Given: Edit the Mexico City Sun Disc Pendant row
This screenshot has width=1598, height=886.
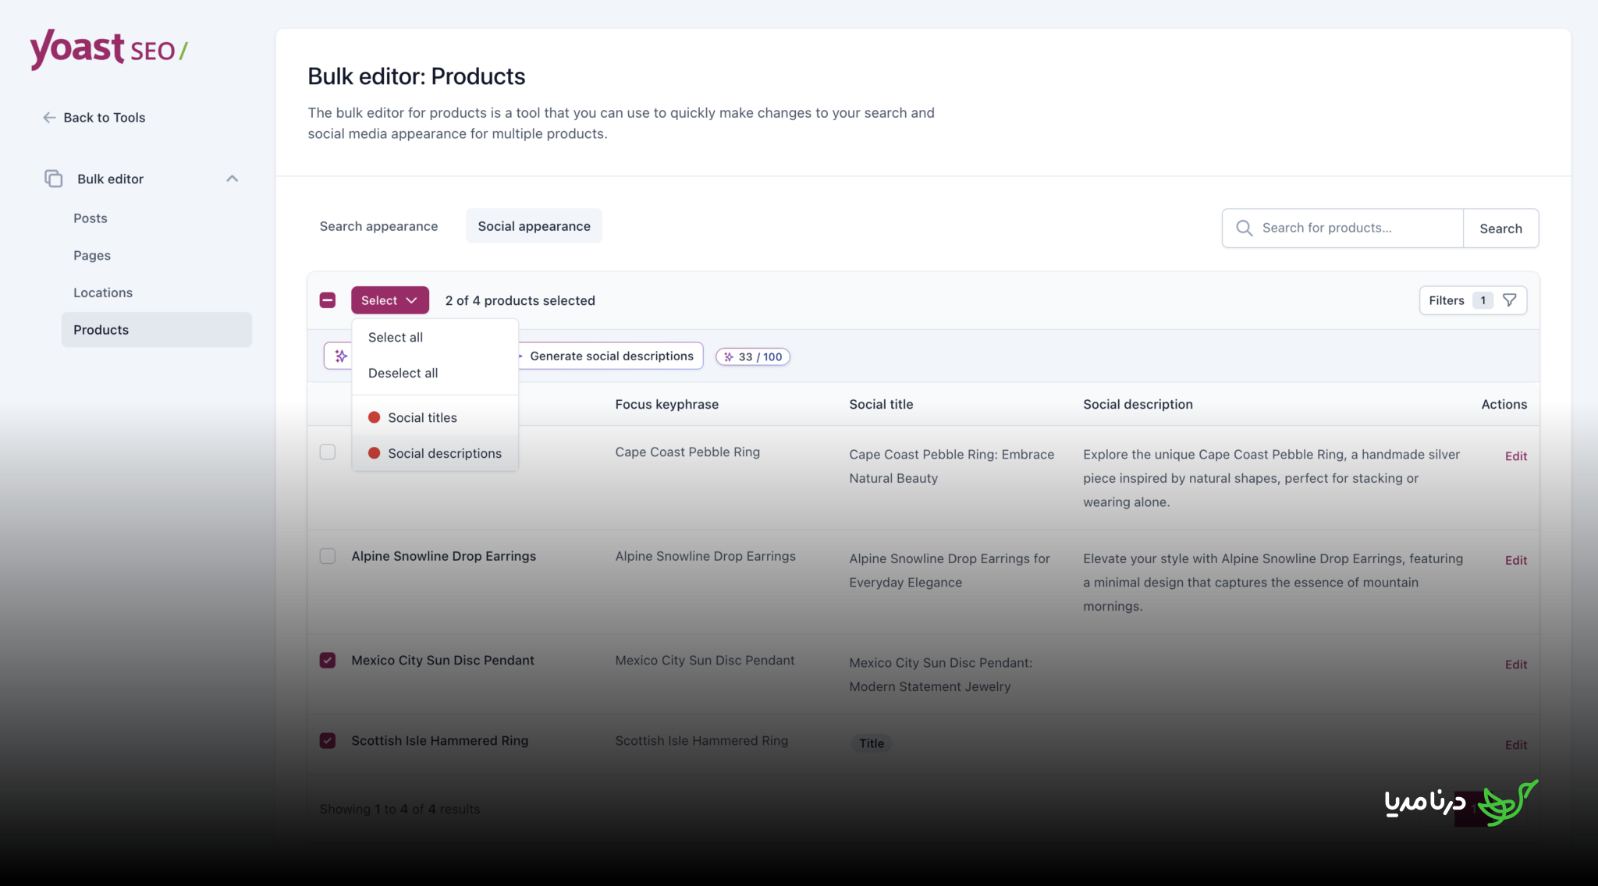Looking at the screenshot, I should click(1515, 664).
